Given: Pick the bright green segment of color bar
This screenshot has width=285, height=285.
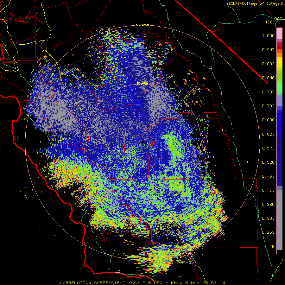Looking at the screenshot, I should (x=280, y=86).
